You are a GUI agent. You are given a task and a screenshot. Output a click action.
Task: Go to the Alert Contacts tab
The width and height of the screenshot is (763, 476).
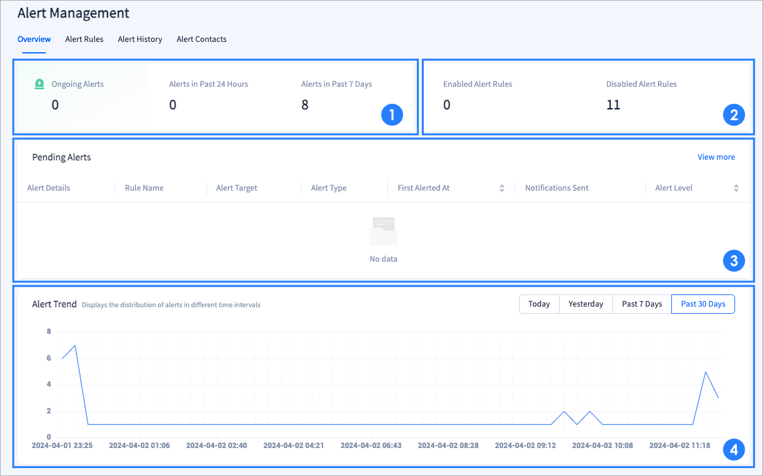(202, 39)
